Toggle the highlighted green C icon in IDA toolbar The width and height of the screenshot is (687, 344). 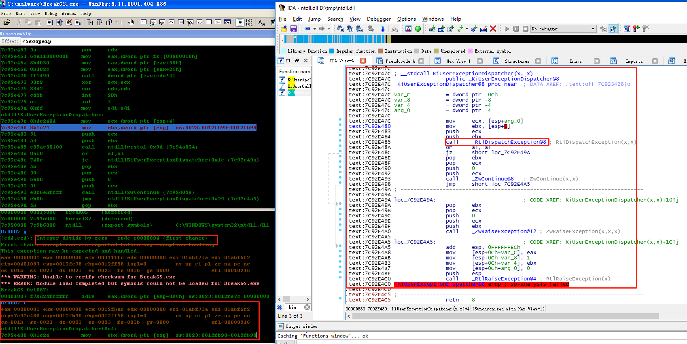613,29
